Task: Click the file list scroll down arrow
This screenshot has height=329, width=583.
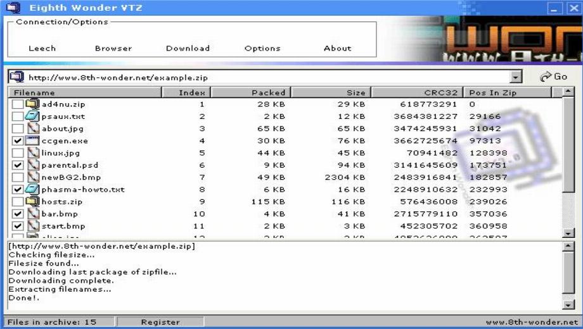Action: point(568,233)
